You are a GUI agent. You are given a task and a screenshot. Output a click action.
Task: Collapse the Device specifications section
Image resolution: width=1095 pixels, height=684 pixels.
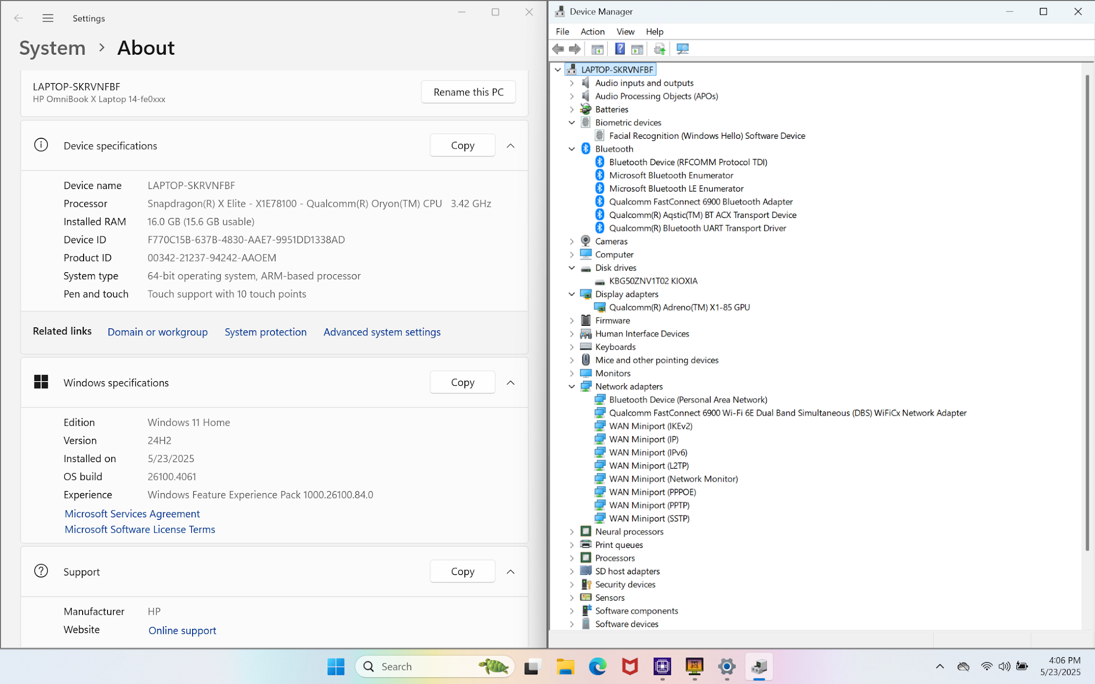point(511,146)
